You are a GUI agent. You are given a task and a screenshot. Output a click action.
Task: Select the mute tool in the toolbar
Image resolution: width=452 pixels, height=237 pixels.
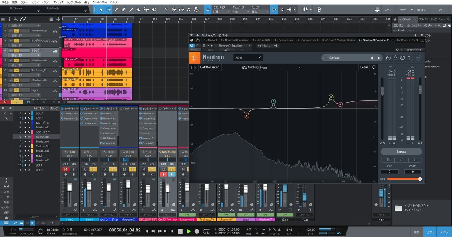point(139,10)
